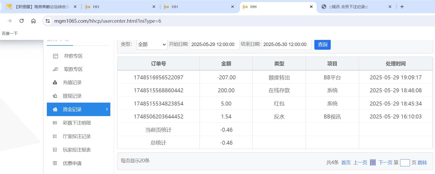Click the withdrawal records icon
The height and width of the screenshot is (174, 435).
click(55, 96)
